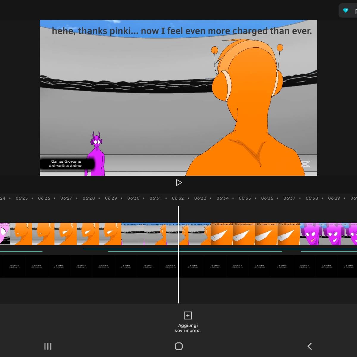Image resolution: width=357 pixels, height=357 pixels.
Task: Tap the Pro diamond icon
Action: coord(346,11)
